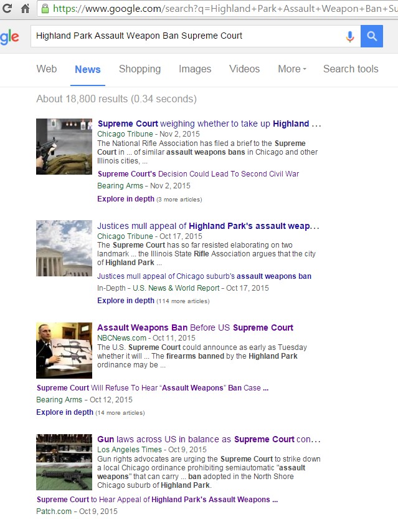398x519 pixels.
Task: Click 'Los Angeles Times - Oct 9, 2015' text
Action: point(152,450)
